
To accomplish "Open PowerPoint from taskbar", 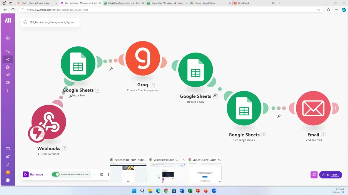I will click(198, 191).
